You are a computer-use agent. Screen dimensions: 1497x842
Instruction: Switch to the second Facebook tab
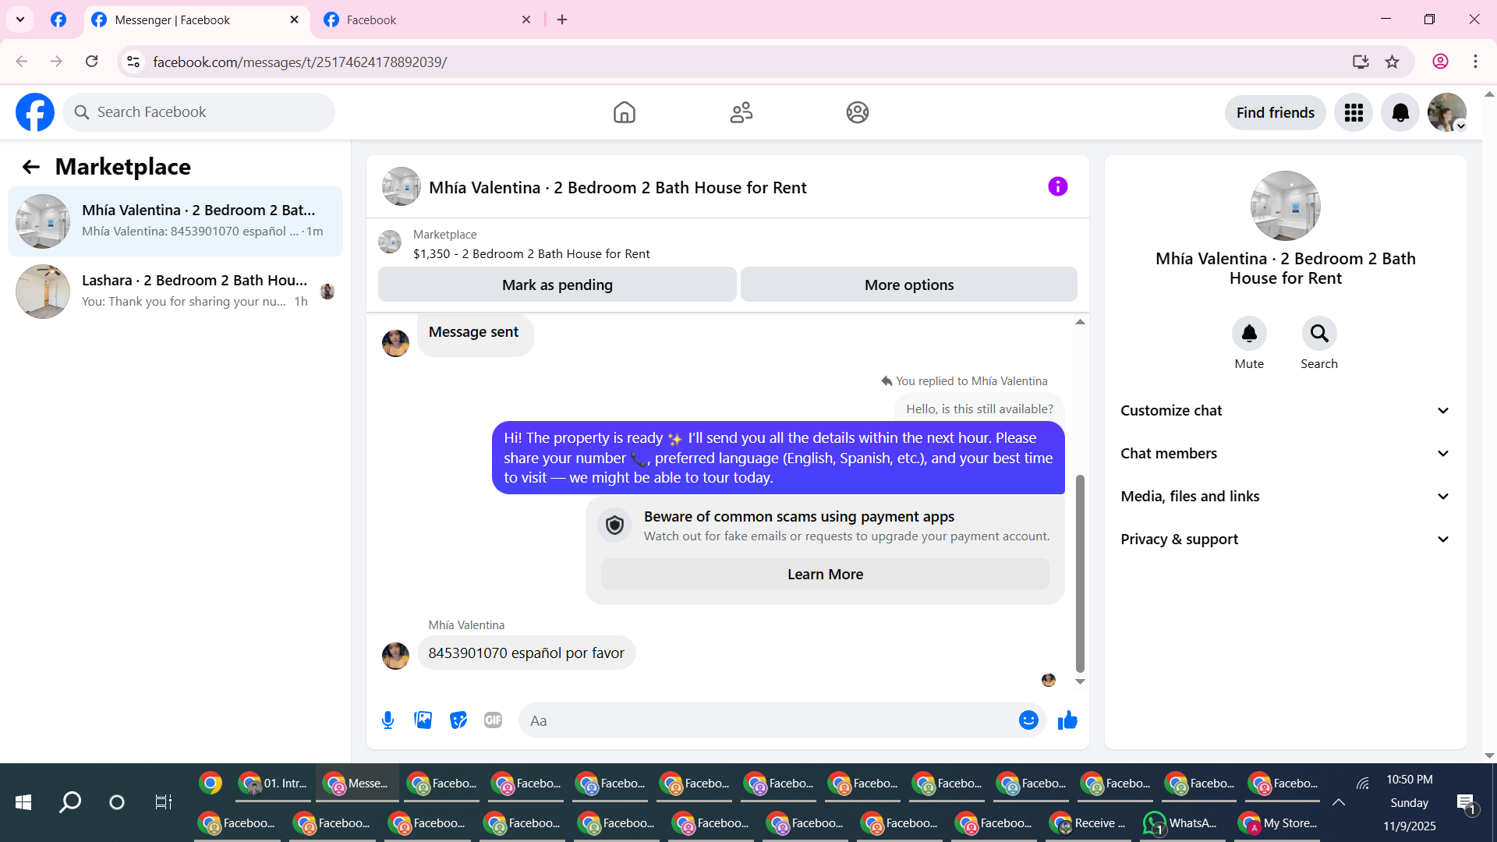pyautogui.click(x=428, y=20)
